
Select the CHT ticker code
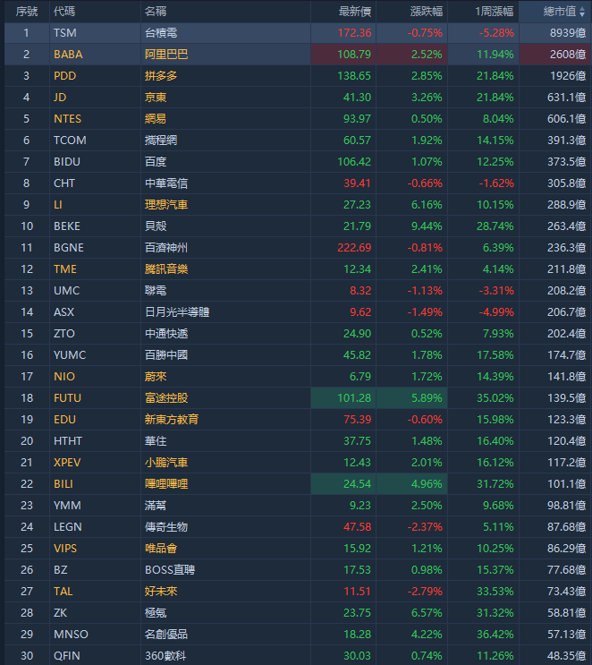pos(64,183)
